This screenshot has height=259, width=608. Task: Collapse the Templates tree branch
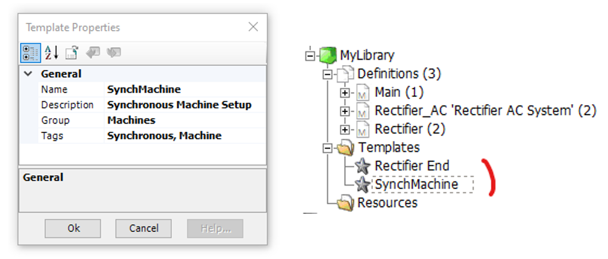327,148
